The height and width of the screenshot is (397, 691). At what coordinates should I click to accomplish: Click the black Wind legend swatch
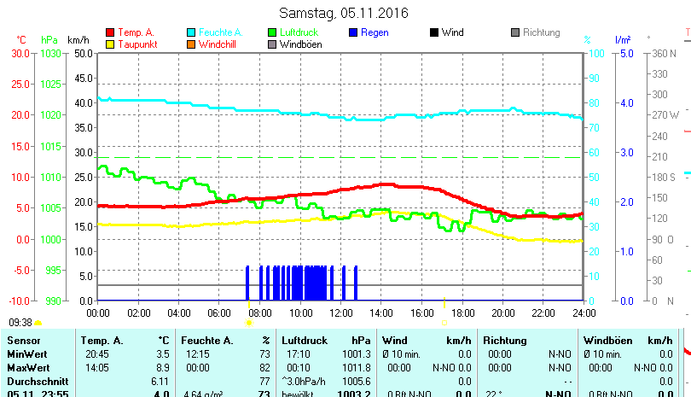(434, 32)
